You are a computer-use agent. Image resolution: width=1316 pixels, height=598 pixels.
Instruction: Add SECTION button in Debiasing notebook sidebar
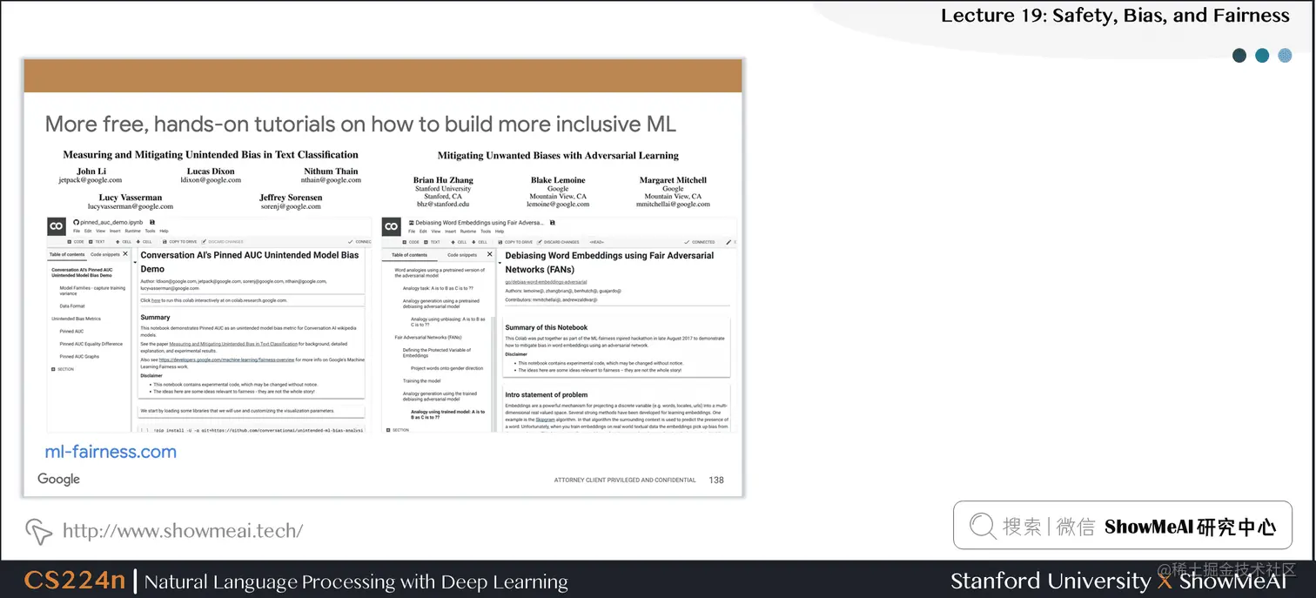click(397, 430)
